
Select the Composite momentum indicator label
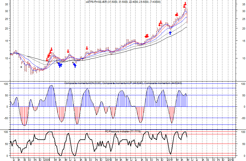click(x=123, y=83)
